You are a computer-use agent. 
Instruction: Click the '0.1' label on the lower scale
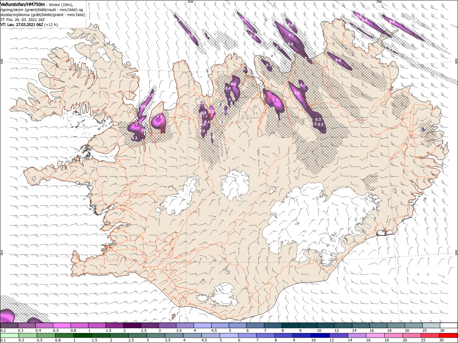point(3,340)
